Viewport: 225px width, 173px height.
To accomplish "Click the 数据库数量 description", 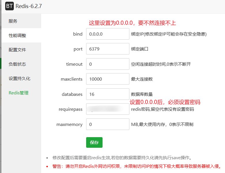I will tap(142, 94).
